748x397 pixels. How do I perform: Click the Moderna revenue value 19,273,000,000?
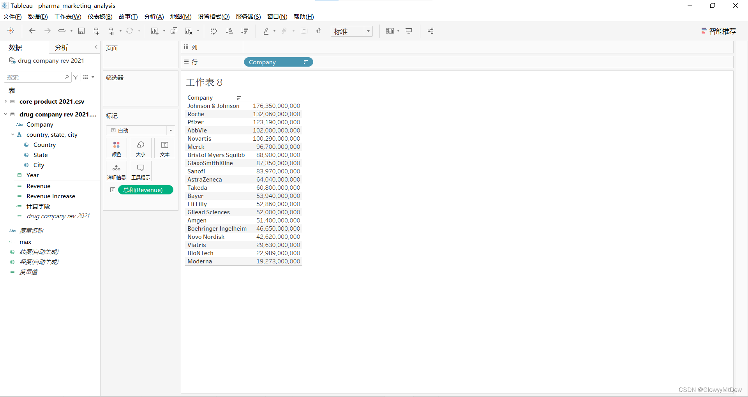(278, 261)
